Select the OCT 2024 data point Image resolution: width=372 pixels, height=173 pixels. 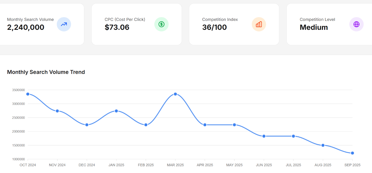[28, 94]
